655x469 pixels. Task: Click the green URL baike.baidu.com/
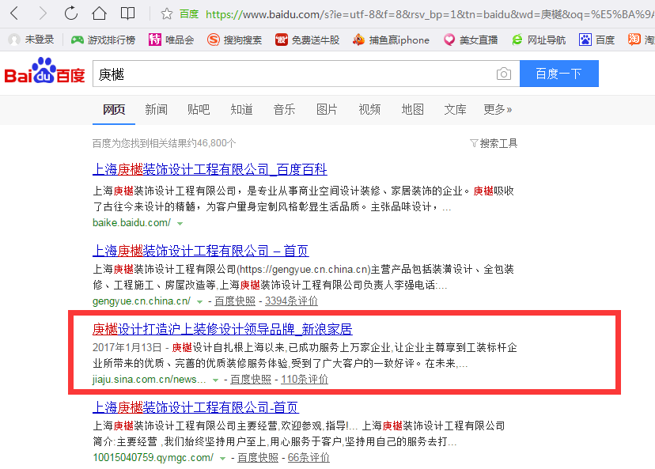click(131, 222)
